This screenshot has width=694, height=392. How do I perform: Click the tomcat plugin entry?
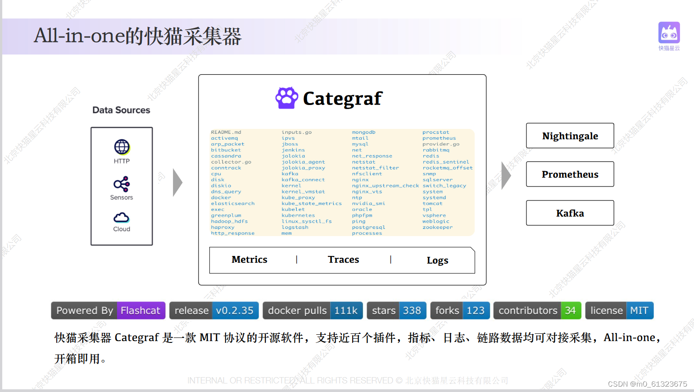[x=432, y=204]
